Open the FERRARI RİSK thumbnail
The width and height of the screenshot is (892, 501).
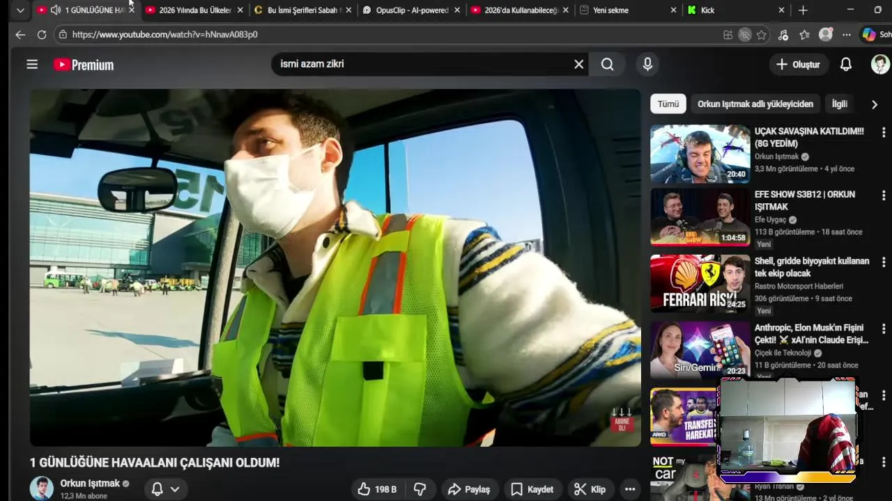pyautogui.click(x=700, y=283)
